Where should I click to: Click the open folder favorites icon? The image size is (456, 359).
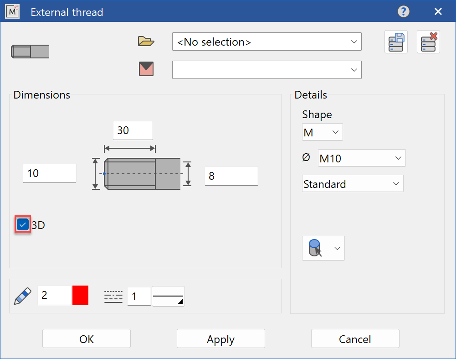pyautogui.click(x=146, y=42)
